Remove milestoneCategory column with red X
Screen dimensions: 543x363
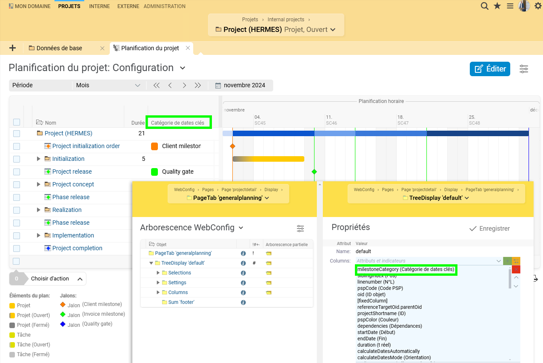516,269
